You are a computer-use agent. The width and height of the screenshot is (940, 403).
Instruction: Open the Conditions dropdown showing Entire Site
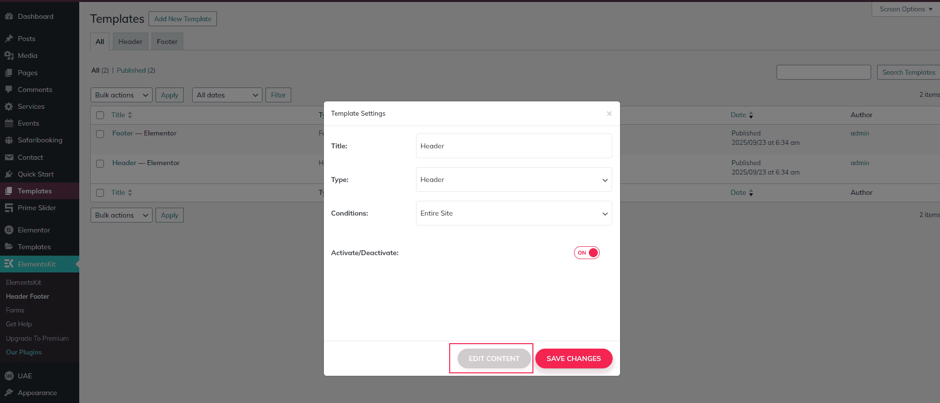514,213
